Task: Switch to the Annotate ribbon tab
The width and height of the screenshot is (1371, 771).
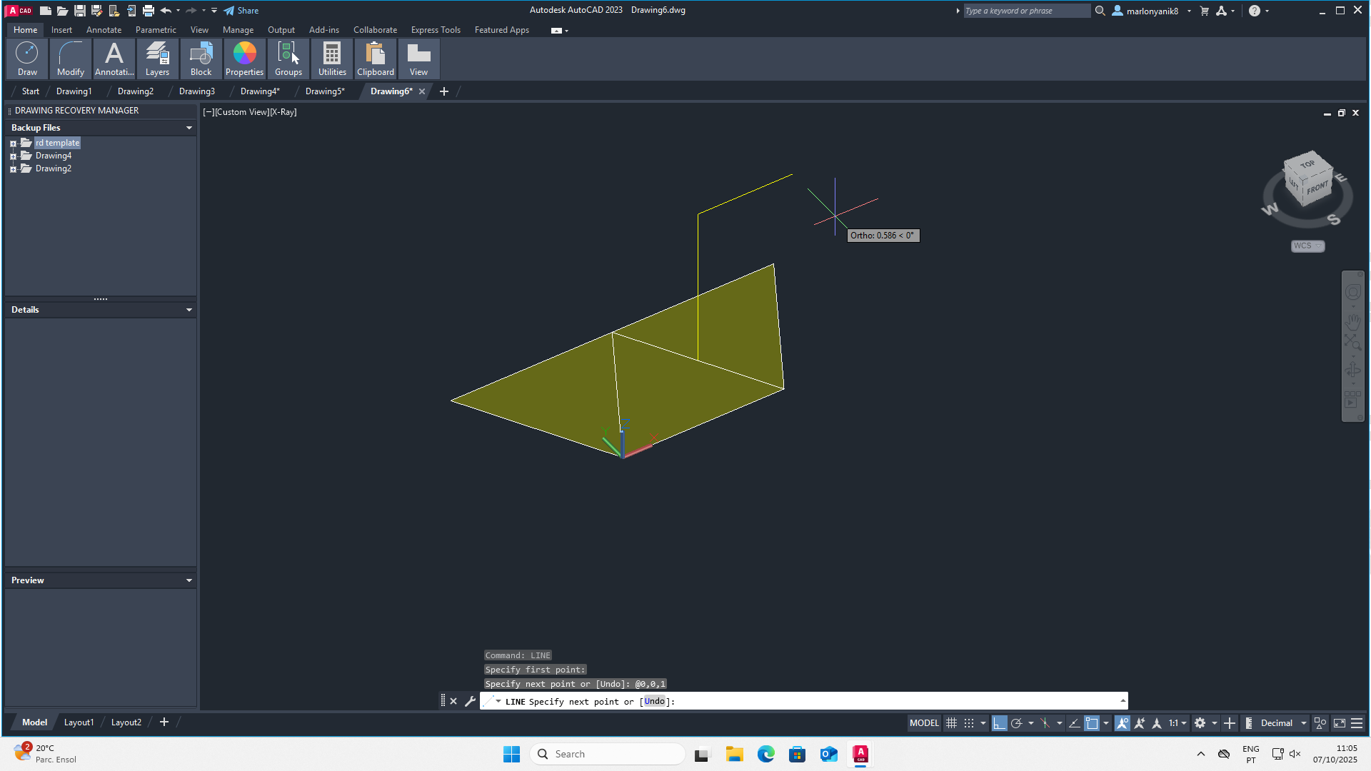Action: (104, 30)
